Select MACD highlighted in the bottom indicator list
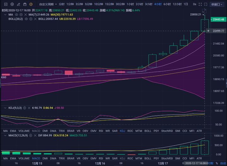 36,158
